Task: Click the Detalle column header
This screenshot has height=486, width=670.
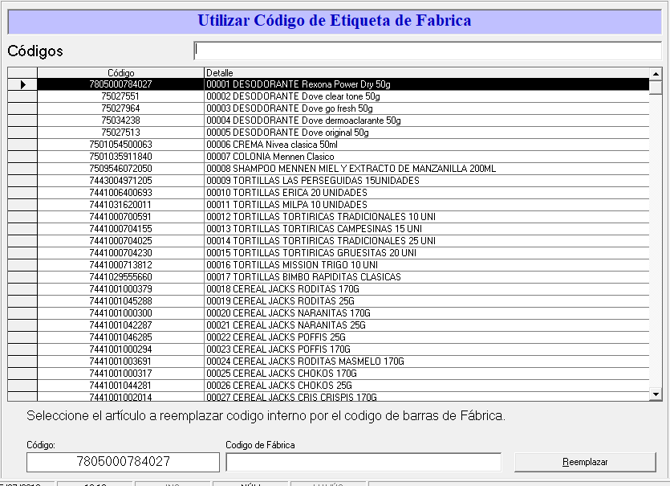Action: 425,73
